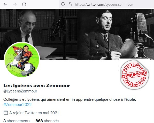This screenshot has height=123, width=154.
Task: Click the browser back arrow
Action: click(5, 4)
